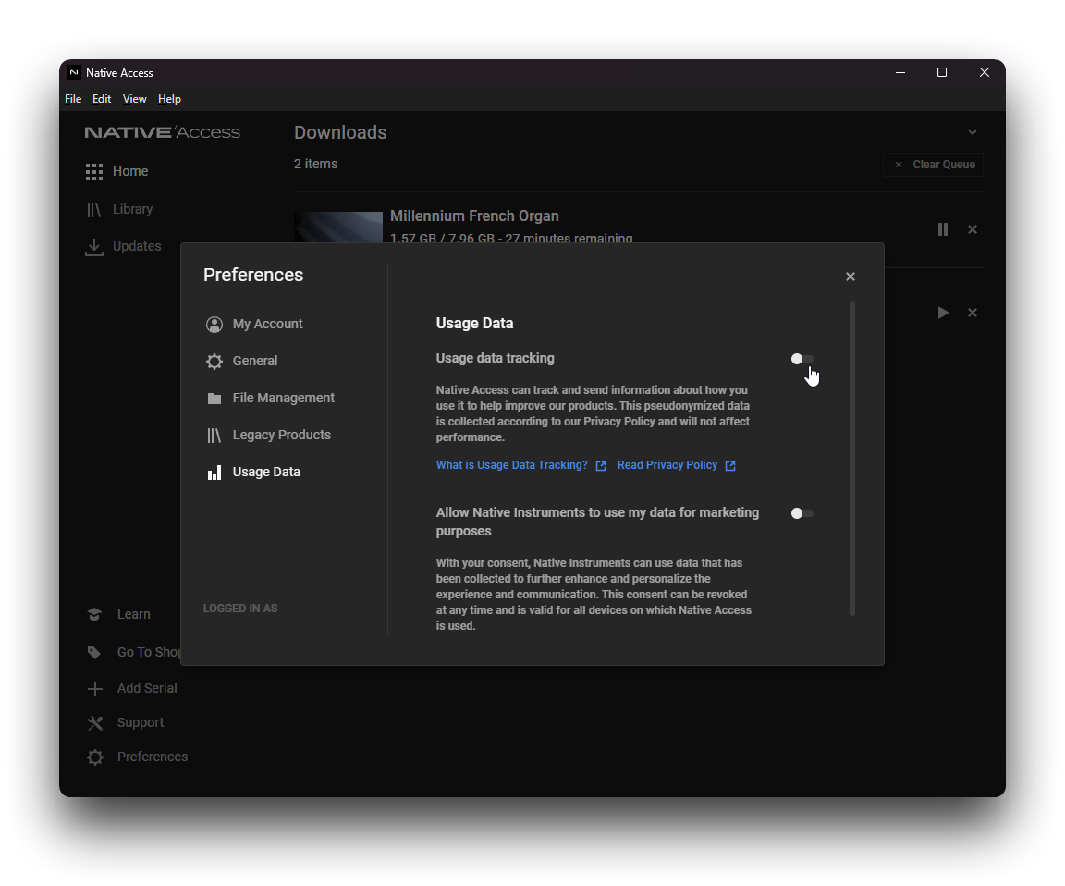Open the Edit menu
Image resolution: width=1065 pixels, height=886 pixels.
(102, 99)
